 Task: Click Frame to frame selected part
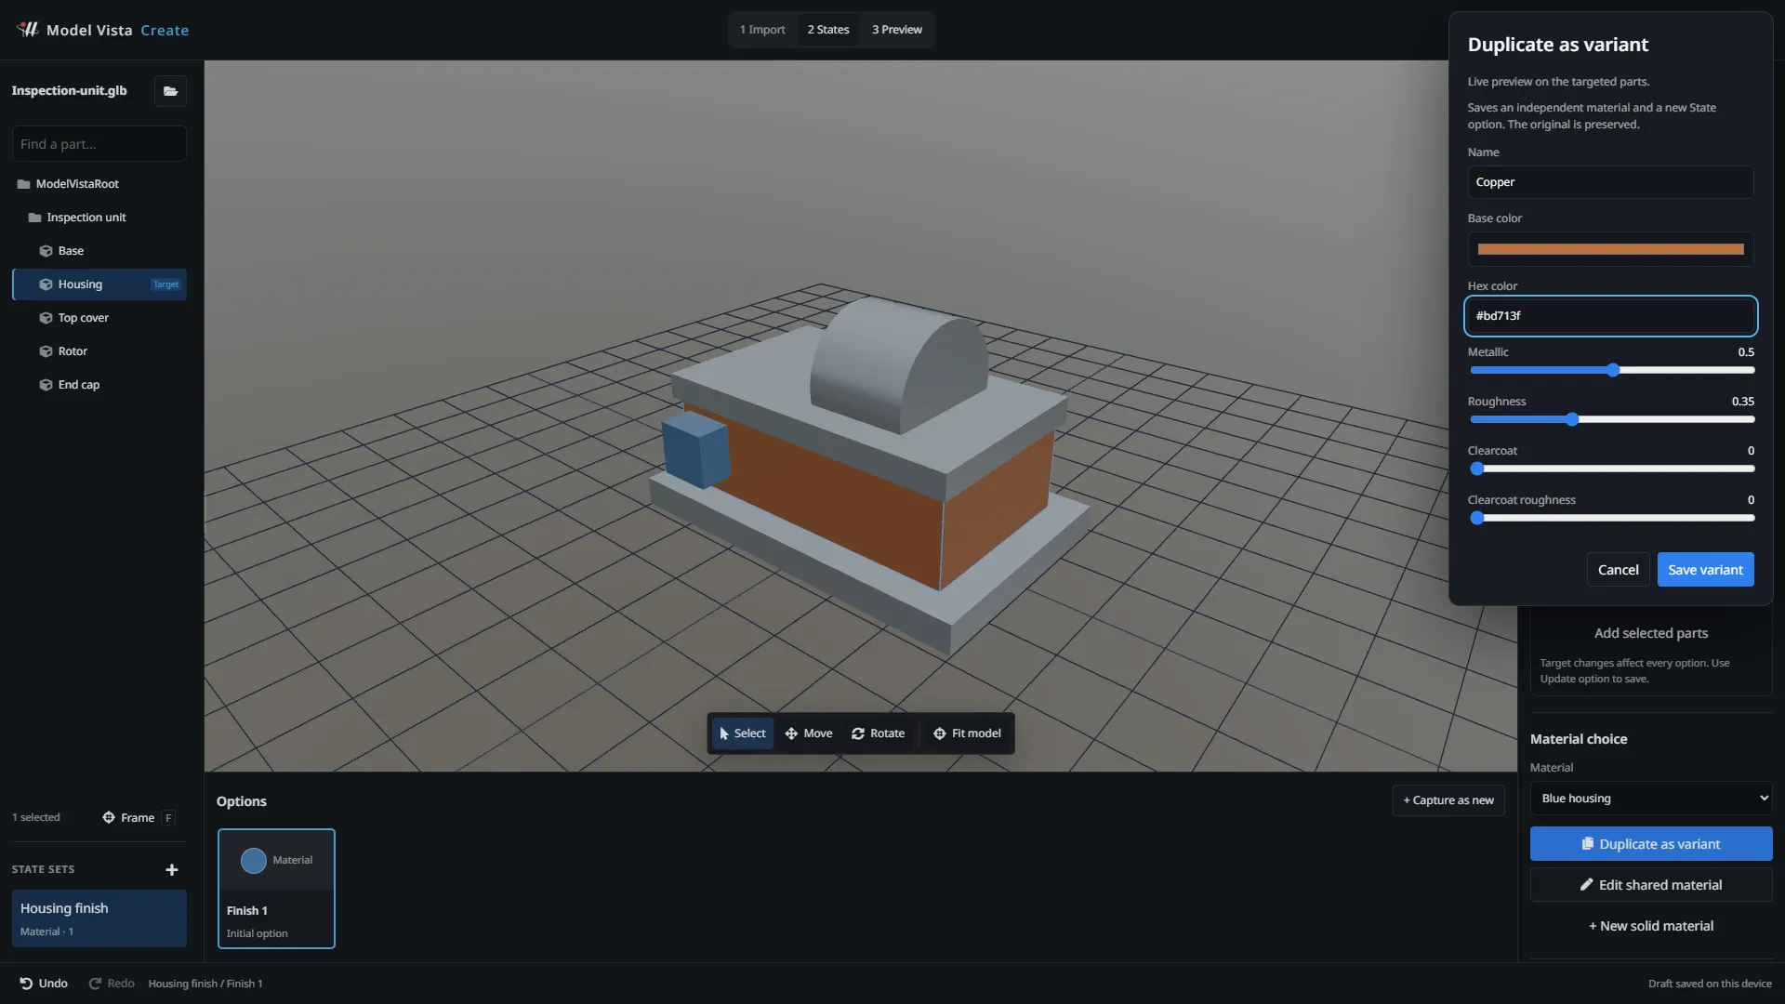tap(138, 818)
